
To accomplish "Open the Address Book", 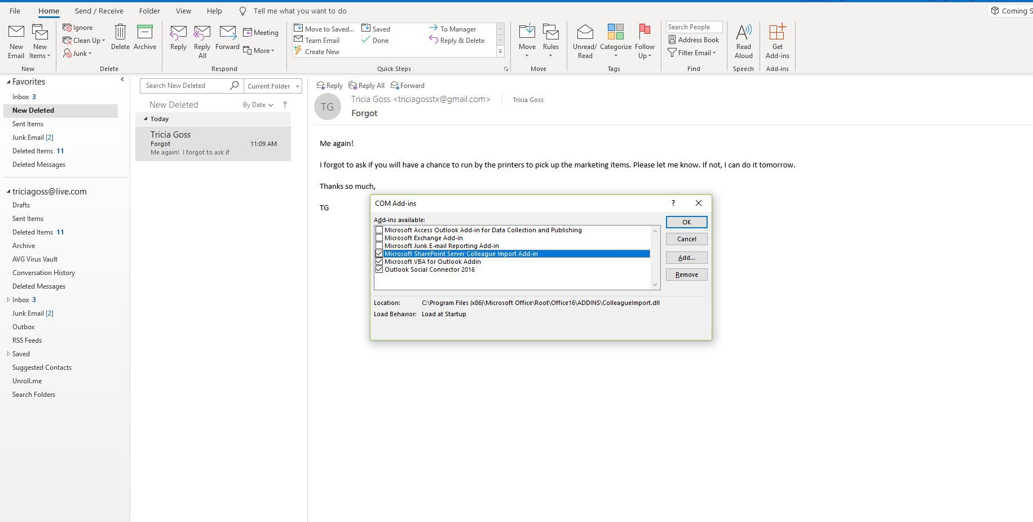I will pos(694,40).
